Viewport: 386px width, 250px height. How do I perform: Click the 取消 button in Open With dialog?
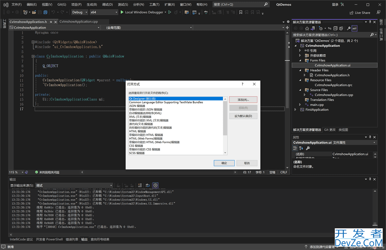point(247,163)
